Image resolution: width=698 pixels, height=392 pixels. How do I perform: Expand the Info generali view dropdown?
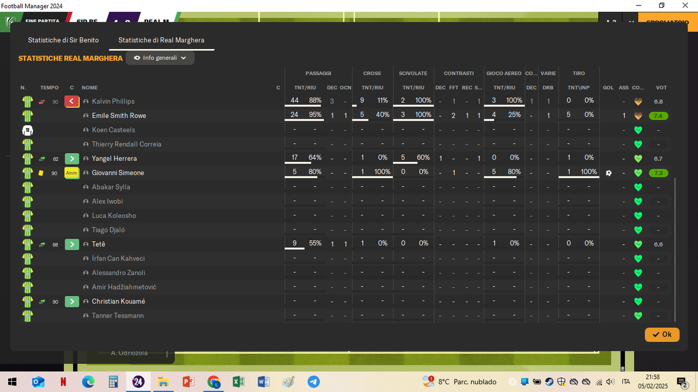(160, 58)
